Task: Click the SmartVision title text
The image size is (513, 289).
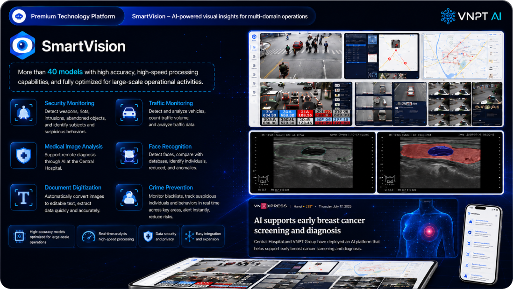Action: pyautogui.click(x=84, y=46)
